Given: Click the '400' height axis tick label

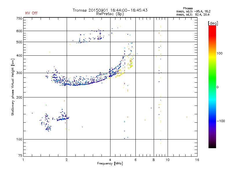Looking at the screenshot, I should (x=19, y=55).
